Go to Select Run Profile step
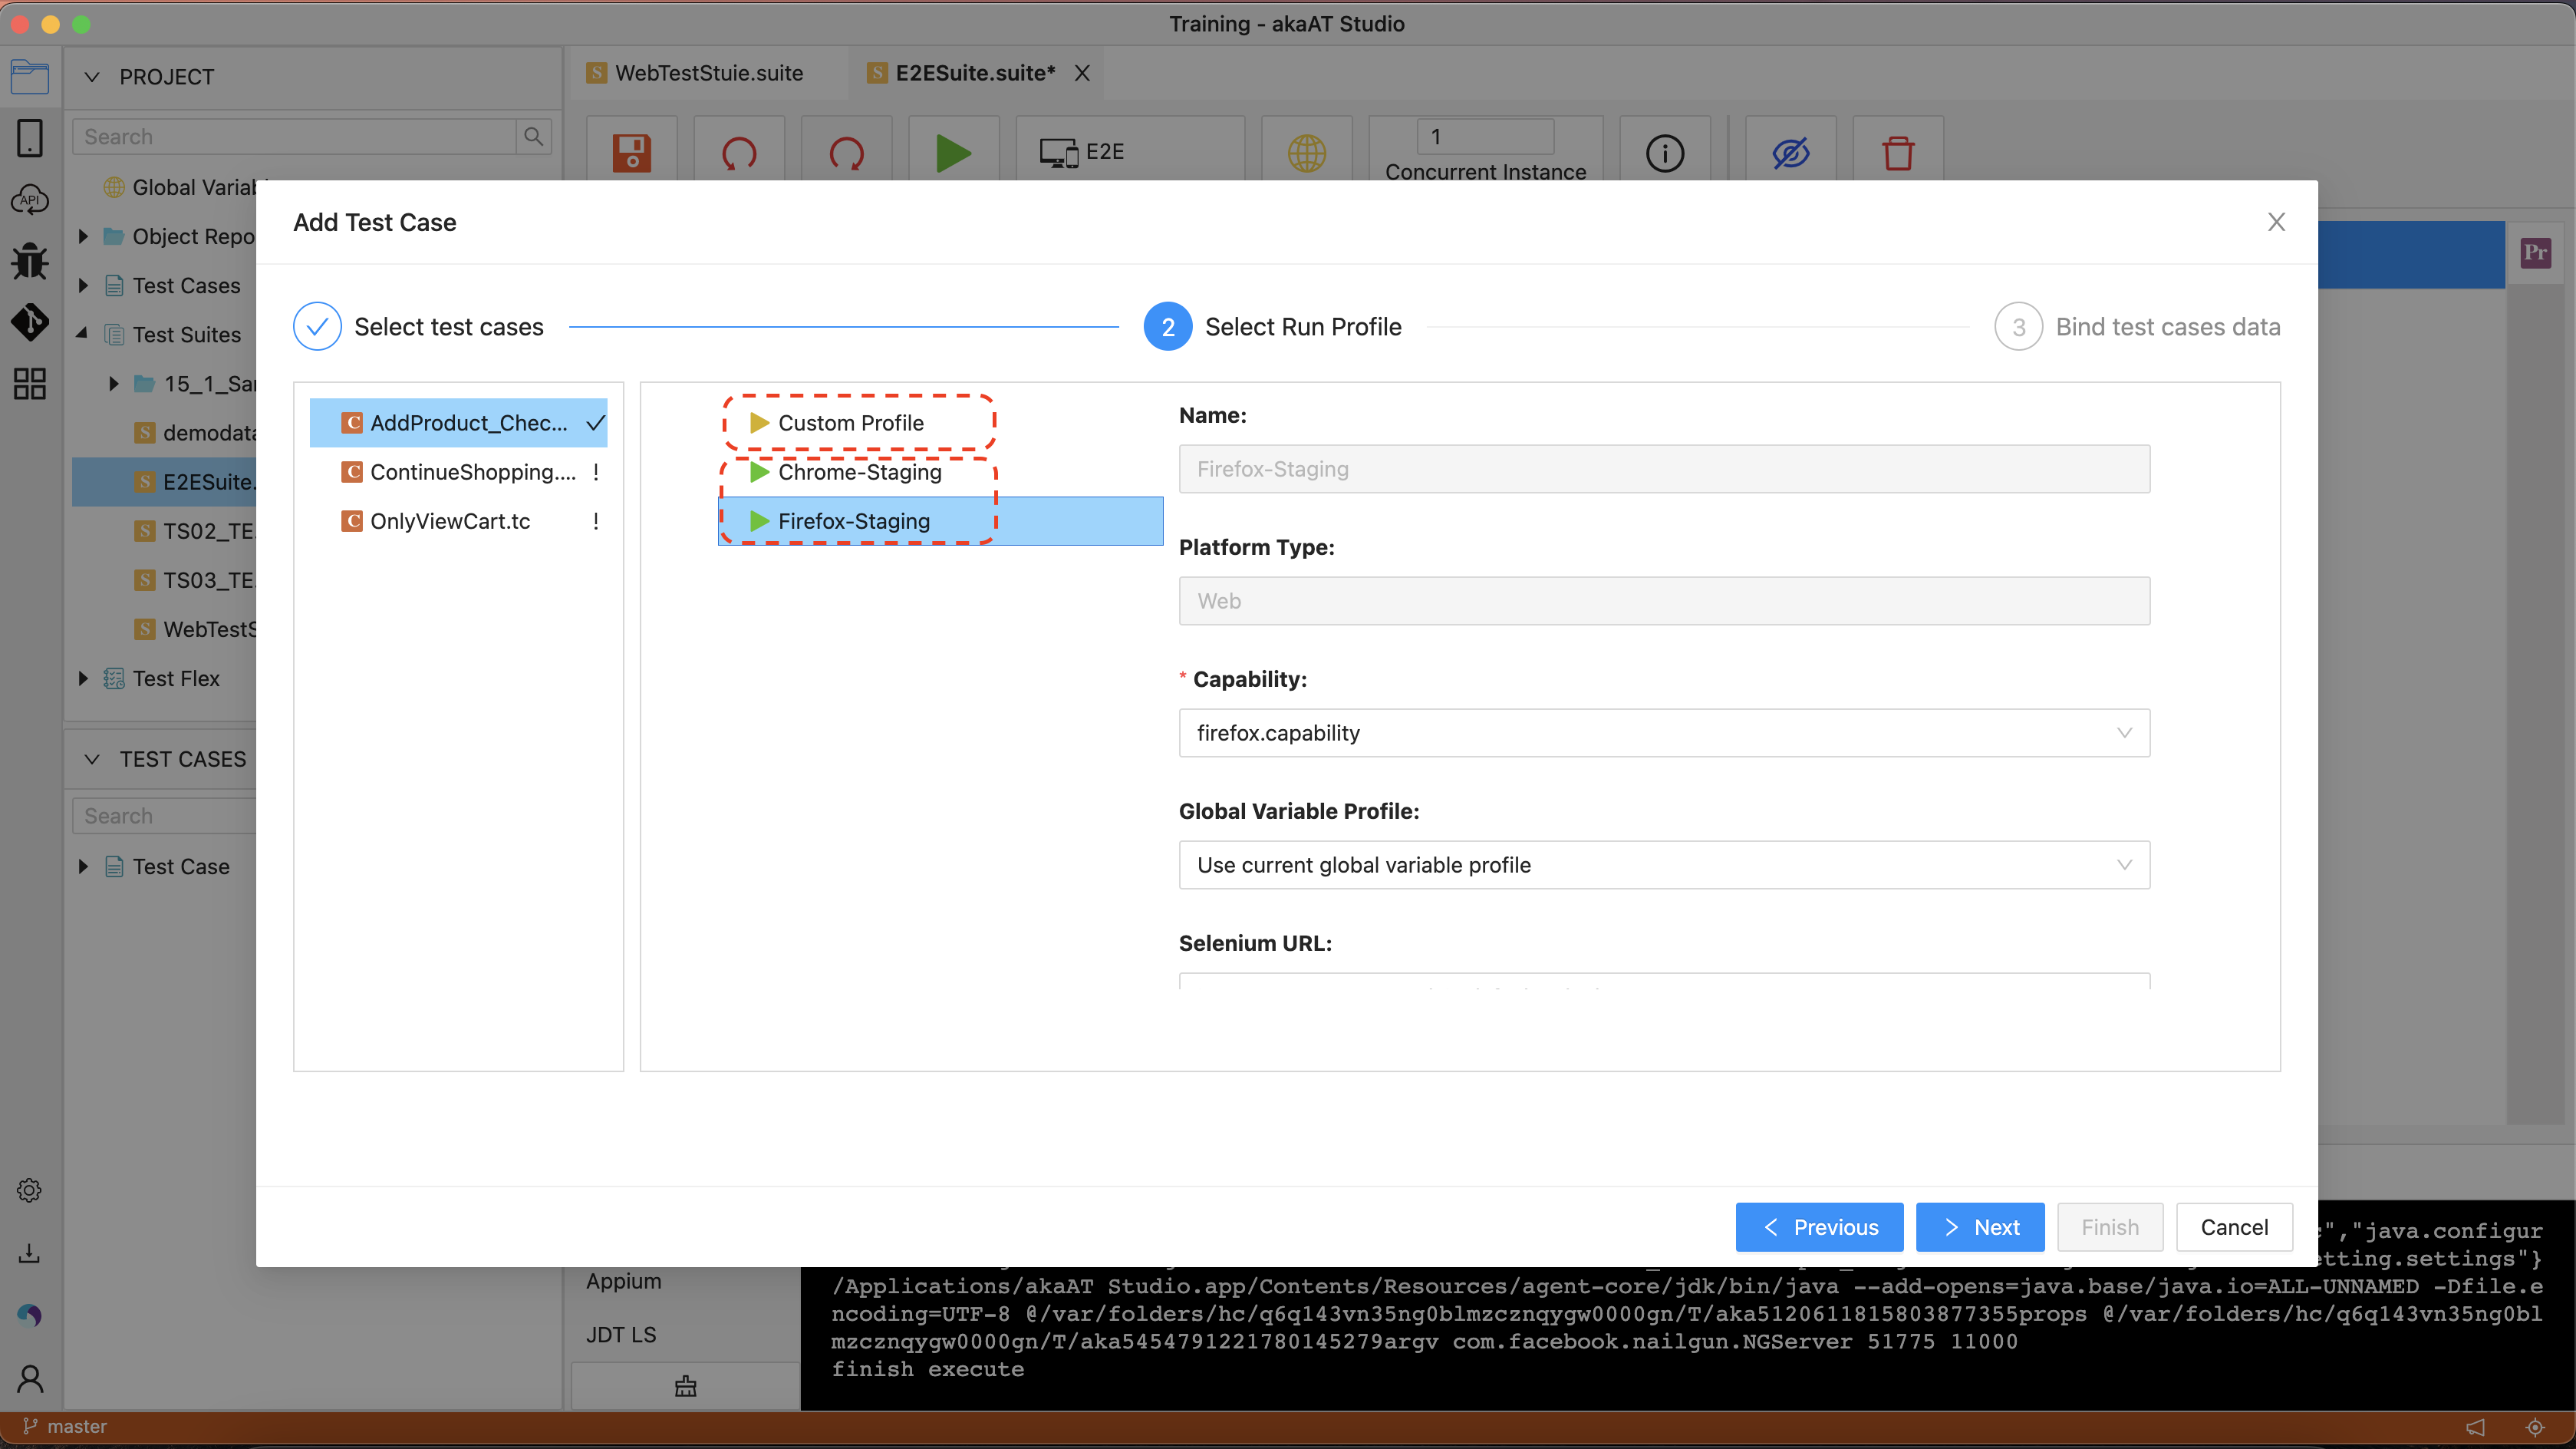Viewport: 2576px width, 1449px height. click(1273, 327)
